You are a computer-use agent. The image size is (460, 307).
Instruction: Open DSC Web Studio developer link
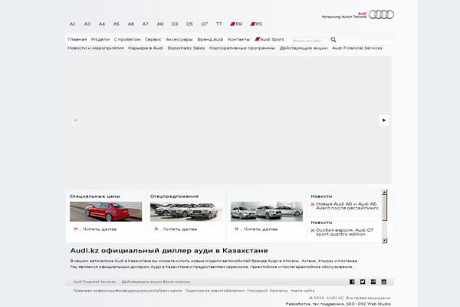click(374, 304)
